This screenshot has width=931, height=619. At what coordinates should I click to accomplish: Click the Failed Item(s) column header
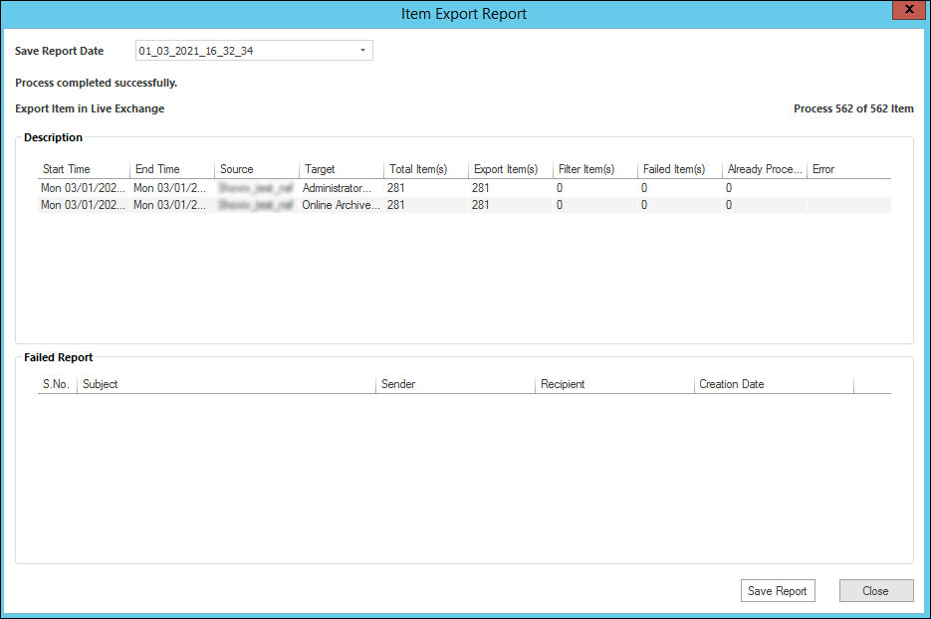tap(680, 169)
